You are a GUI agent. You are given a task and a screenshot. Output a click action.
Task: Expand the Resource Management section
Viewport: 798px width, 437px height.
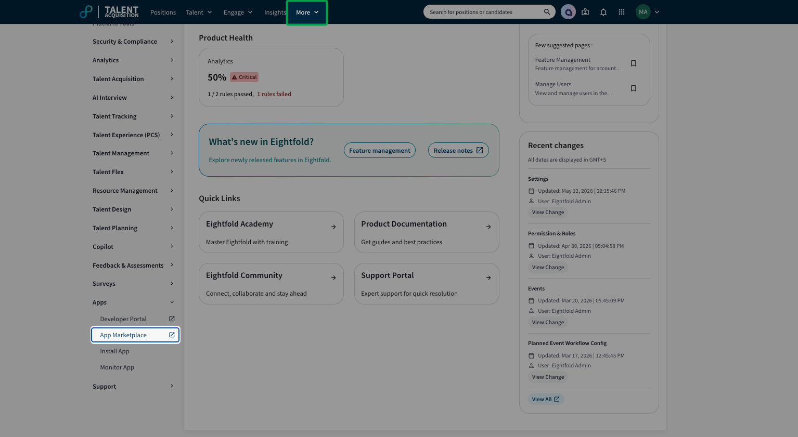click(133, 191)
